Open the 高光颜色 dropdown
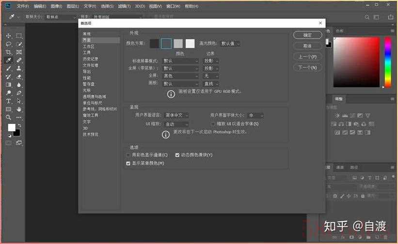This screenshot has height=244, width=398. point(230,44)
